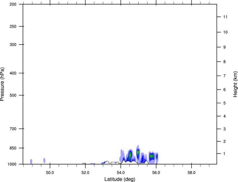Select the 250 pressure tick label
Screen dimensions: 238x182
[x=13, y=27]
